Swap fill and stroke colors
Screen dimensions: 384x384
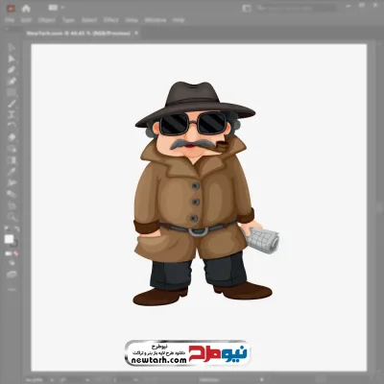pos(16,228)
